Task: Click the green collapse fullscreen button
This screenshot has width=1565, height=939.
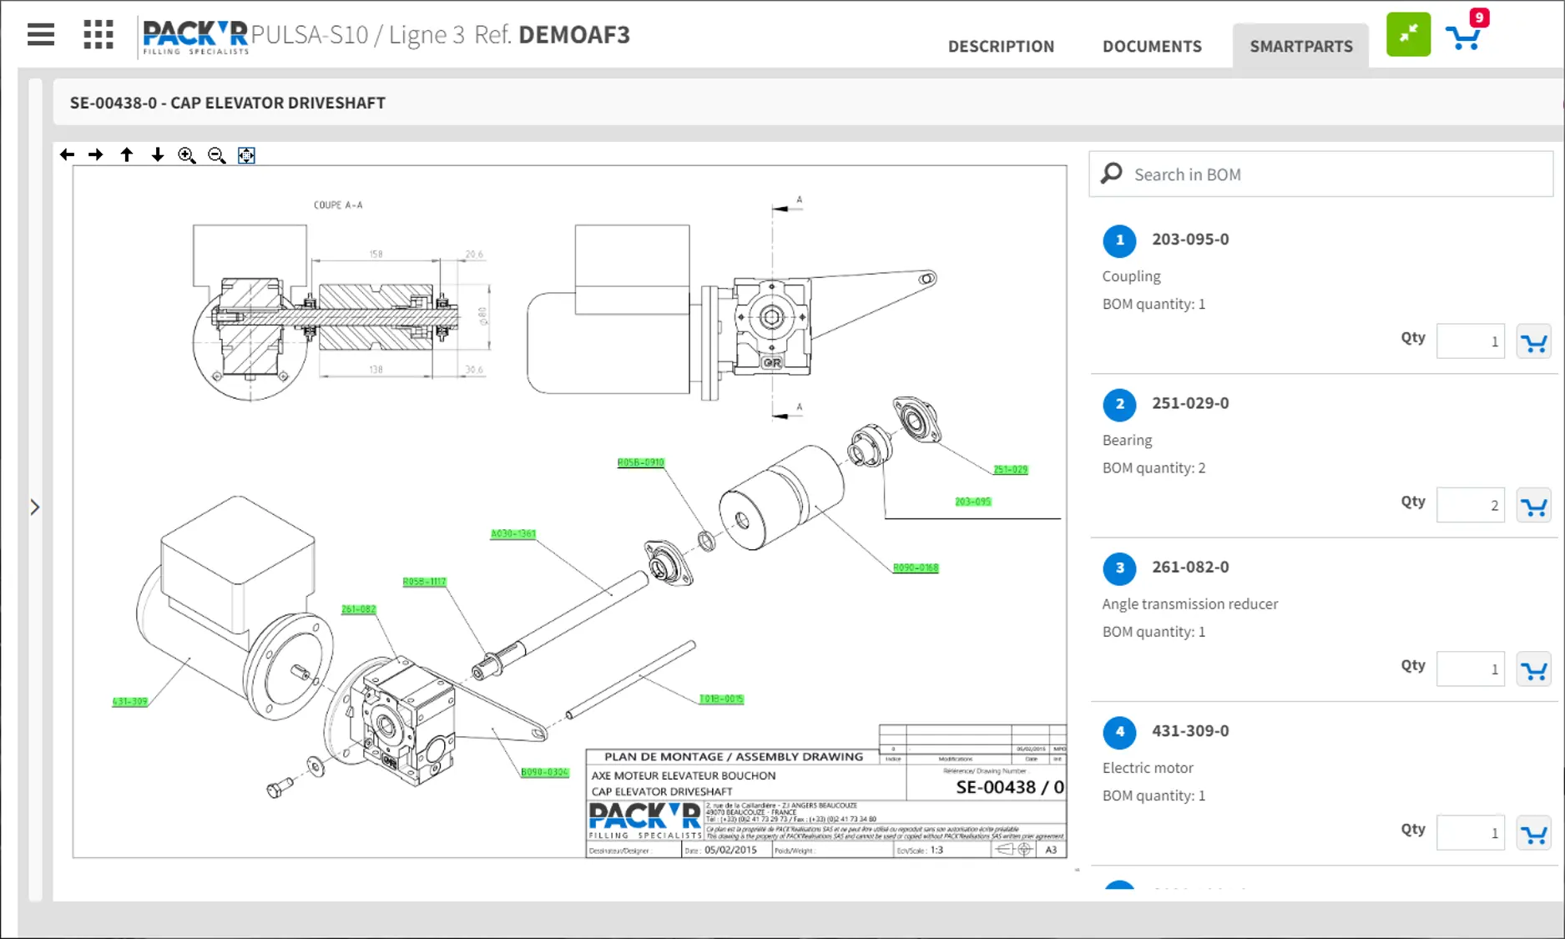Action: [1408, 34]
